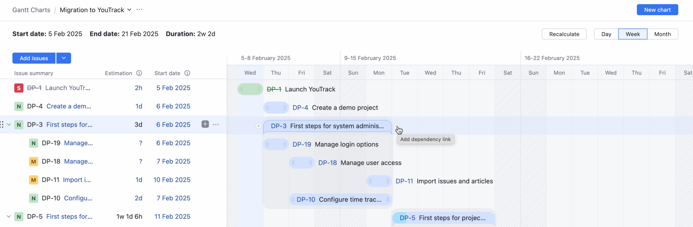Screen dimensions: 693x227
Task: Click the Estimation info icon
Action: pos(139,73)
